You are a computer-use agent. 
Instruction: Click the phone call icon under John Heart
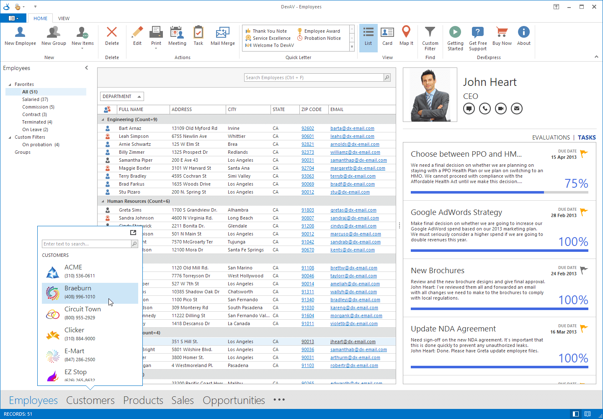(x=485, y=109)
